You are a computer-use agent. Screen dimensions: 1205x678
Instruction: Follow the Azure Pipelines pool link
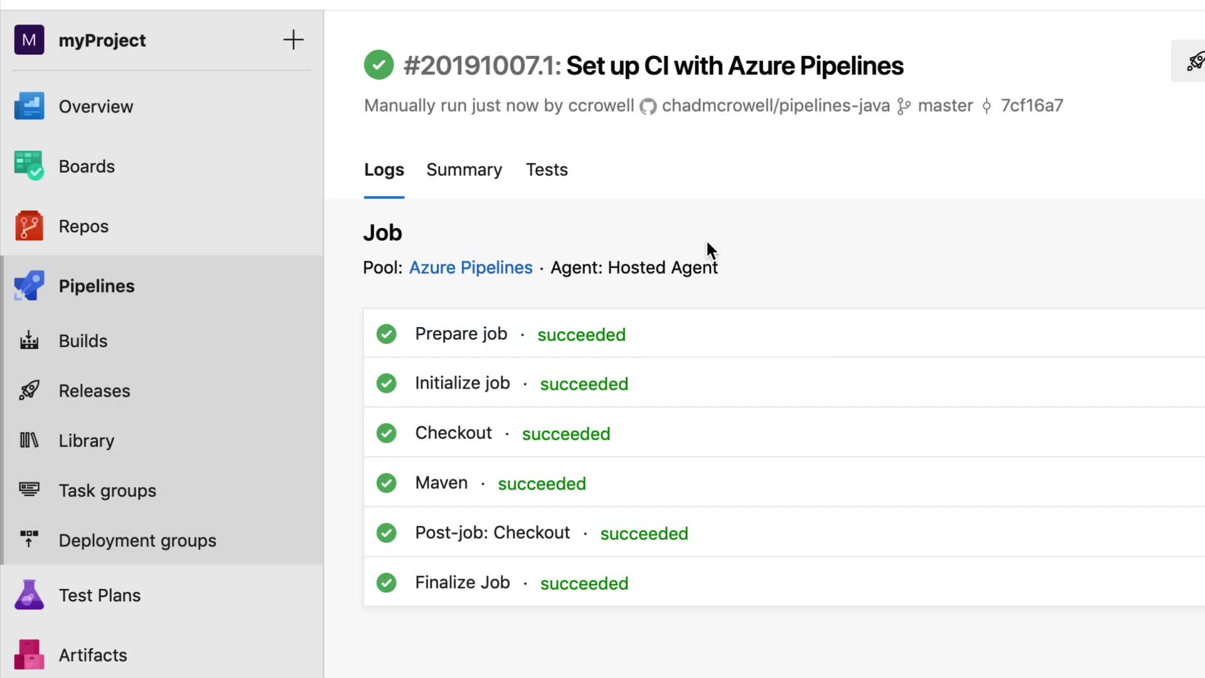[x=471, y=267]
